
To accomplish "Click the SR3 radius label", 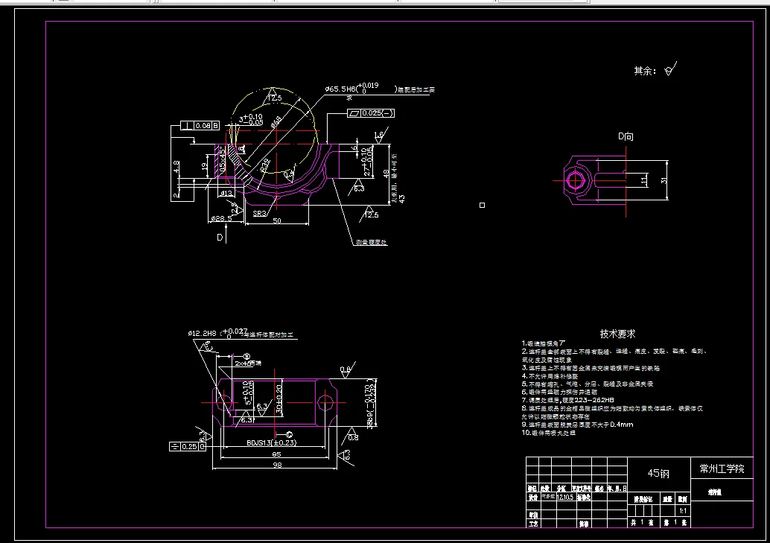I will [260, 213].
